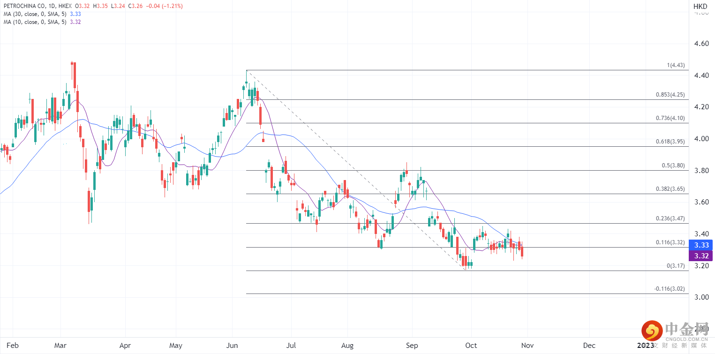Viewport: 715px width, 354px height.
Task: Click the Mar label on the time axis
Action: click(60, 346)
